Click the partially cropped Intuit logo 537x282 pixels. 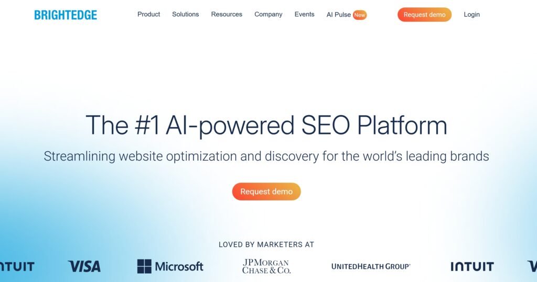tap(17, 266)
